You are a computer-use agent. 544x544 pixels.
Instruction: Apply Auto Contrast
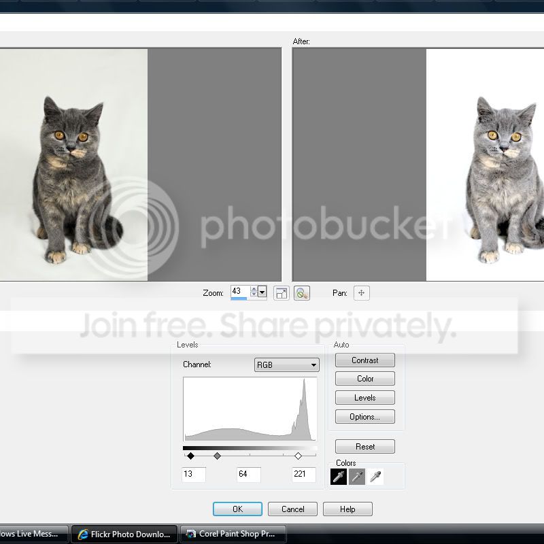364,360
